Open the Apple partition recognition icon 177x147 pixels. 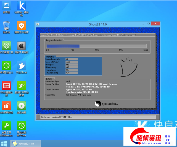21,46
